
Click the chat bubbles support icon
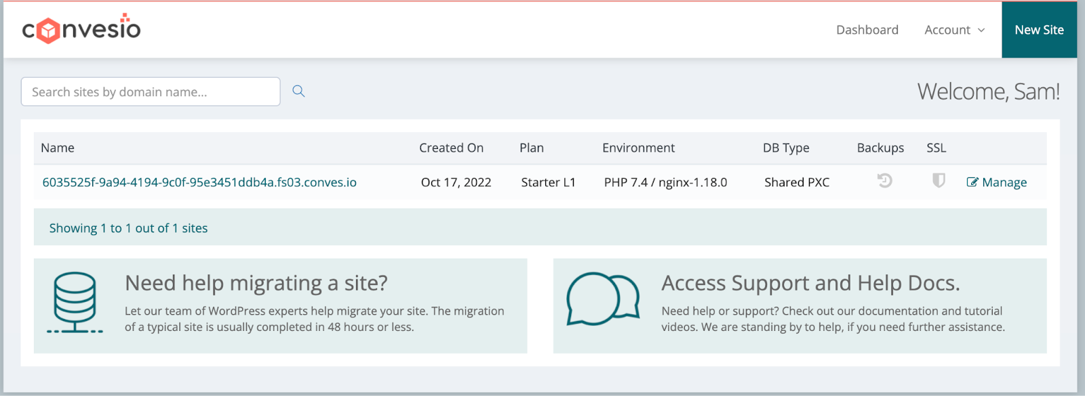click(x=603, y=299)
